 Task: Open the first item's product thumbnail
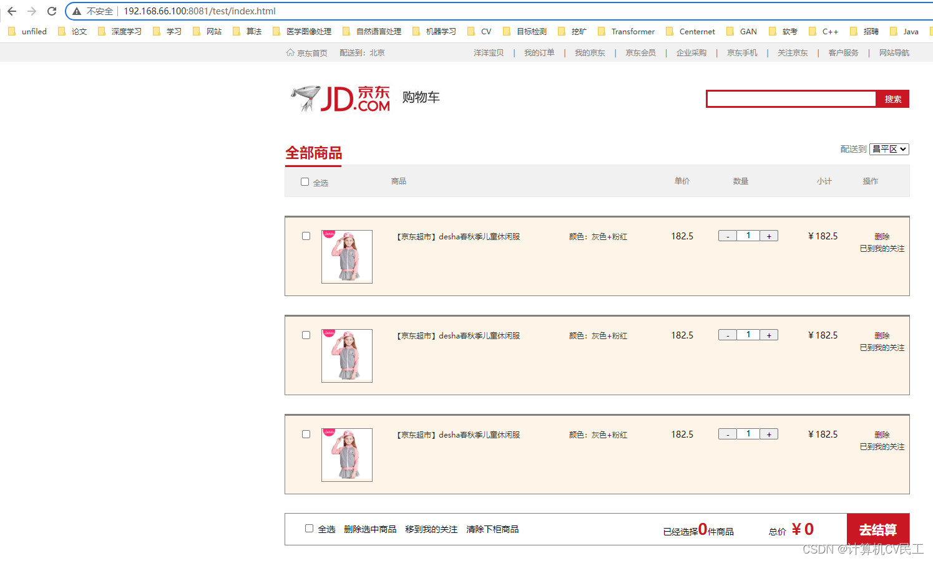coord(347,257)
